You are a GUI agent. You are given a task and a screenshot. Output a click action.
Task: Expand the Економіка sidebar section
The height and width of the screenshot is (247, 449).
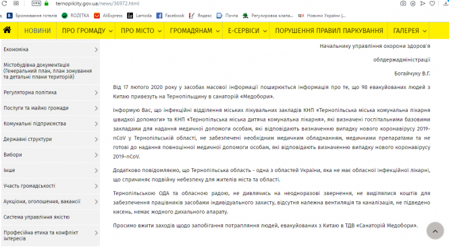[51, 49]
